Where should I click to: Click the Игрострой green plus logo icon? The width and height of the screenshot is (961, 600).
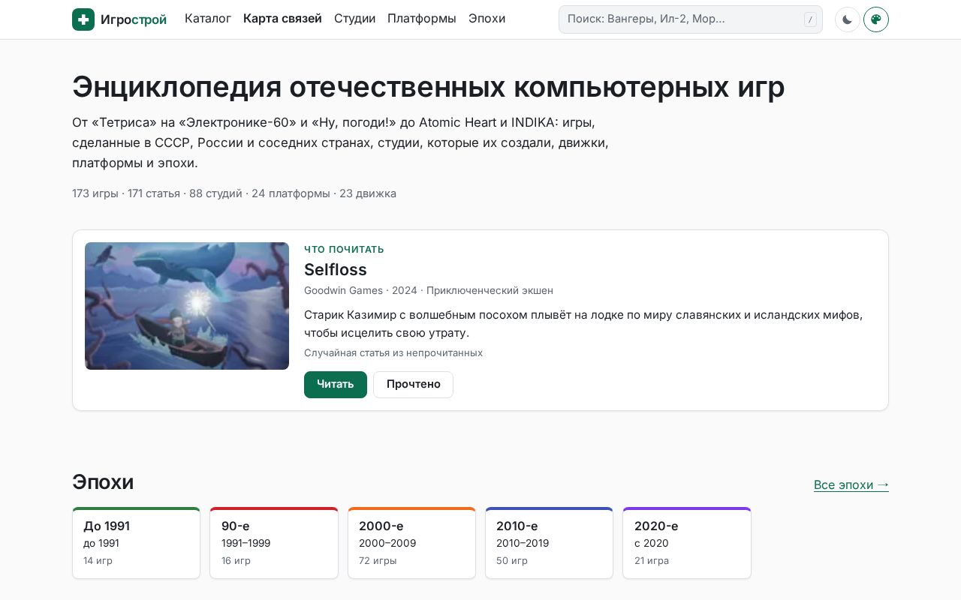pos(83,19)
